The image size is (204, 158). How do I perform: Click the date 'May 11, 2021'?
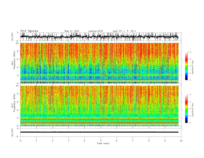72,31
